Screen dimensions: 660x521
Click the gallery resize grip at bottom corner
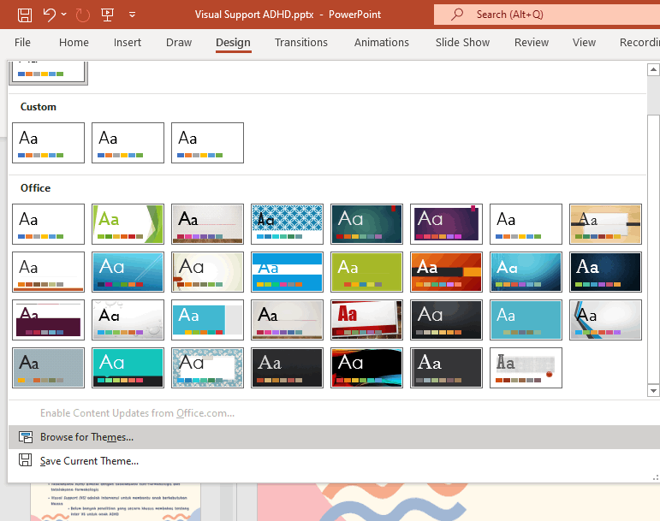tap(656, 477)
